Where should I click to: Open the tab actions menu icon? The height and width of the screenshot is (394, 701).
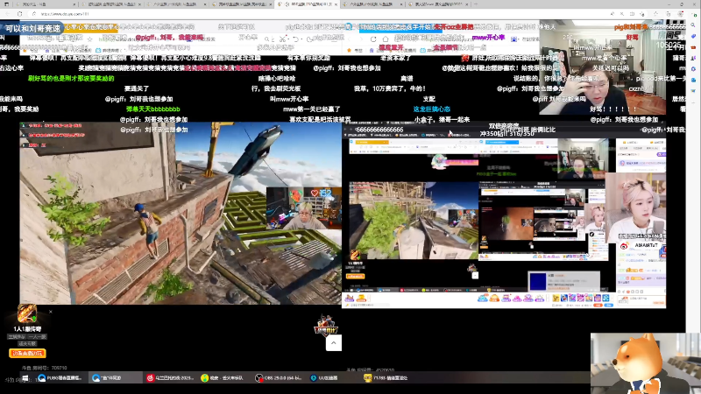pos(6,4)
